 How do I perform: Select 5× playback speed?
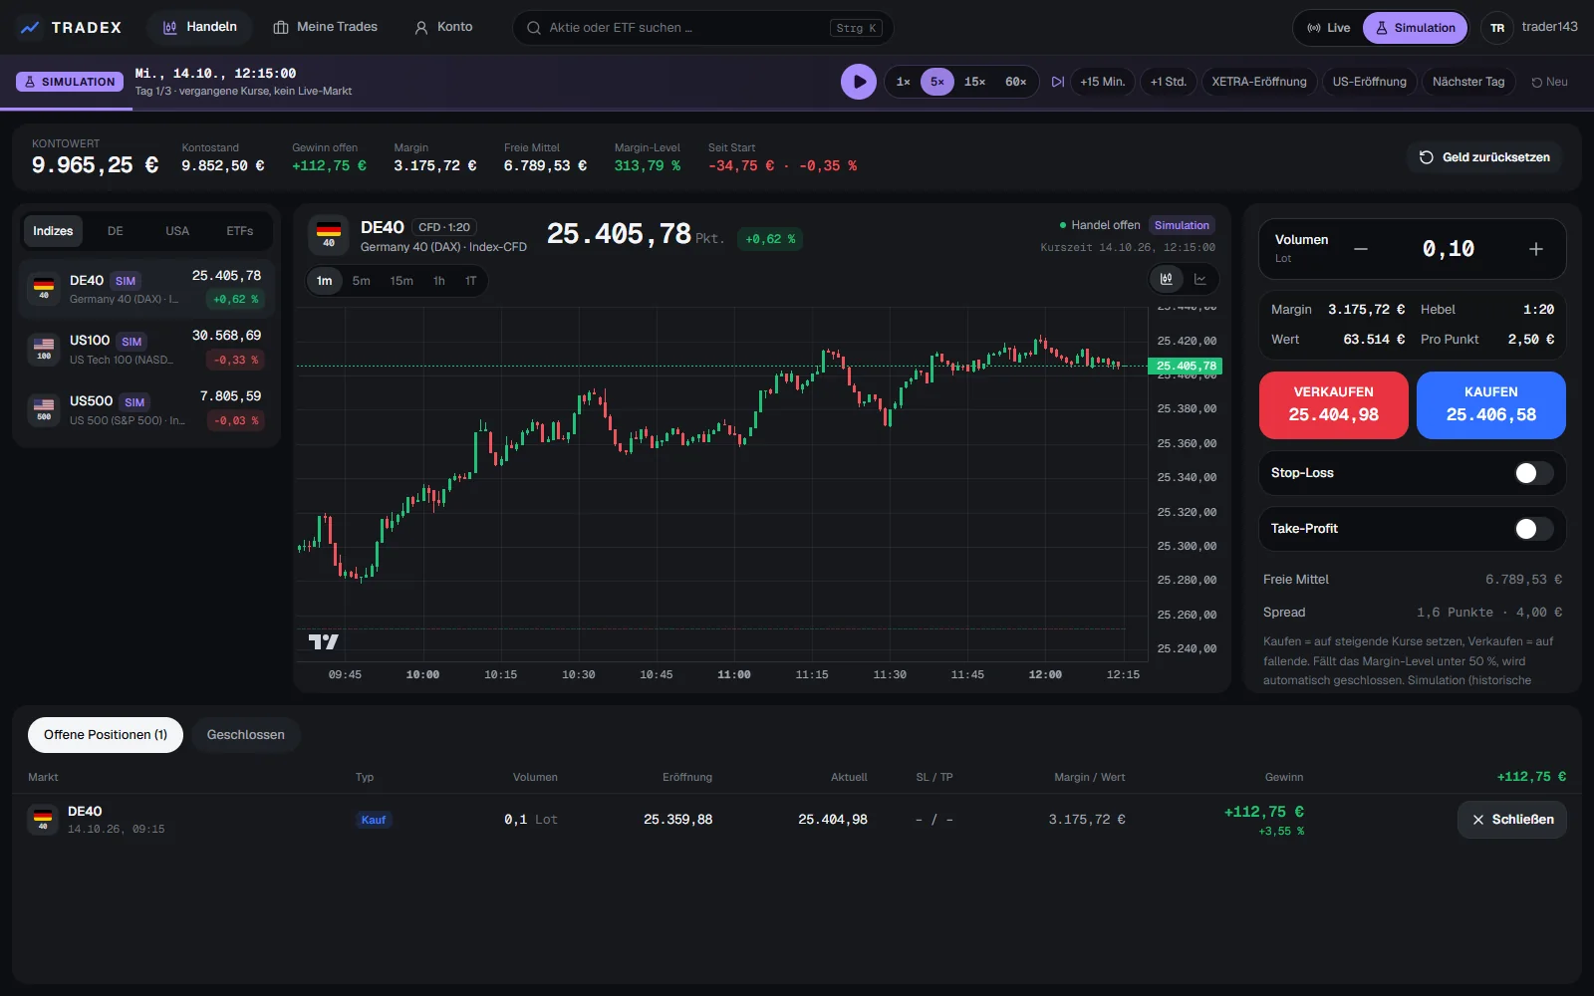tap(937, 82)
